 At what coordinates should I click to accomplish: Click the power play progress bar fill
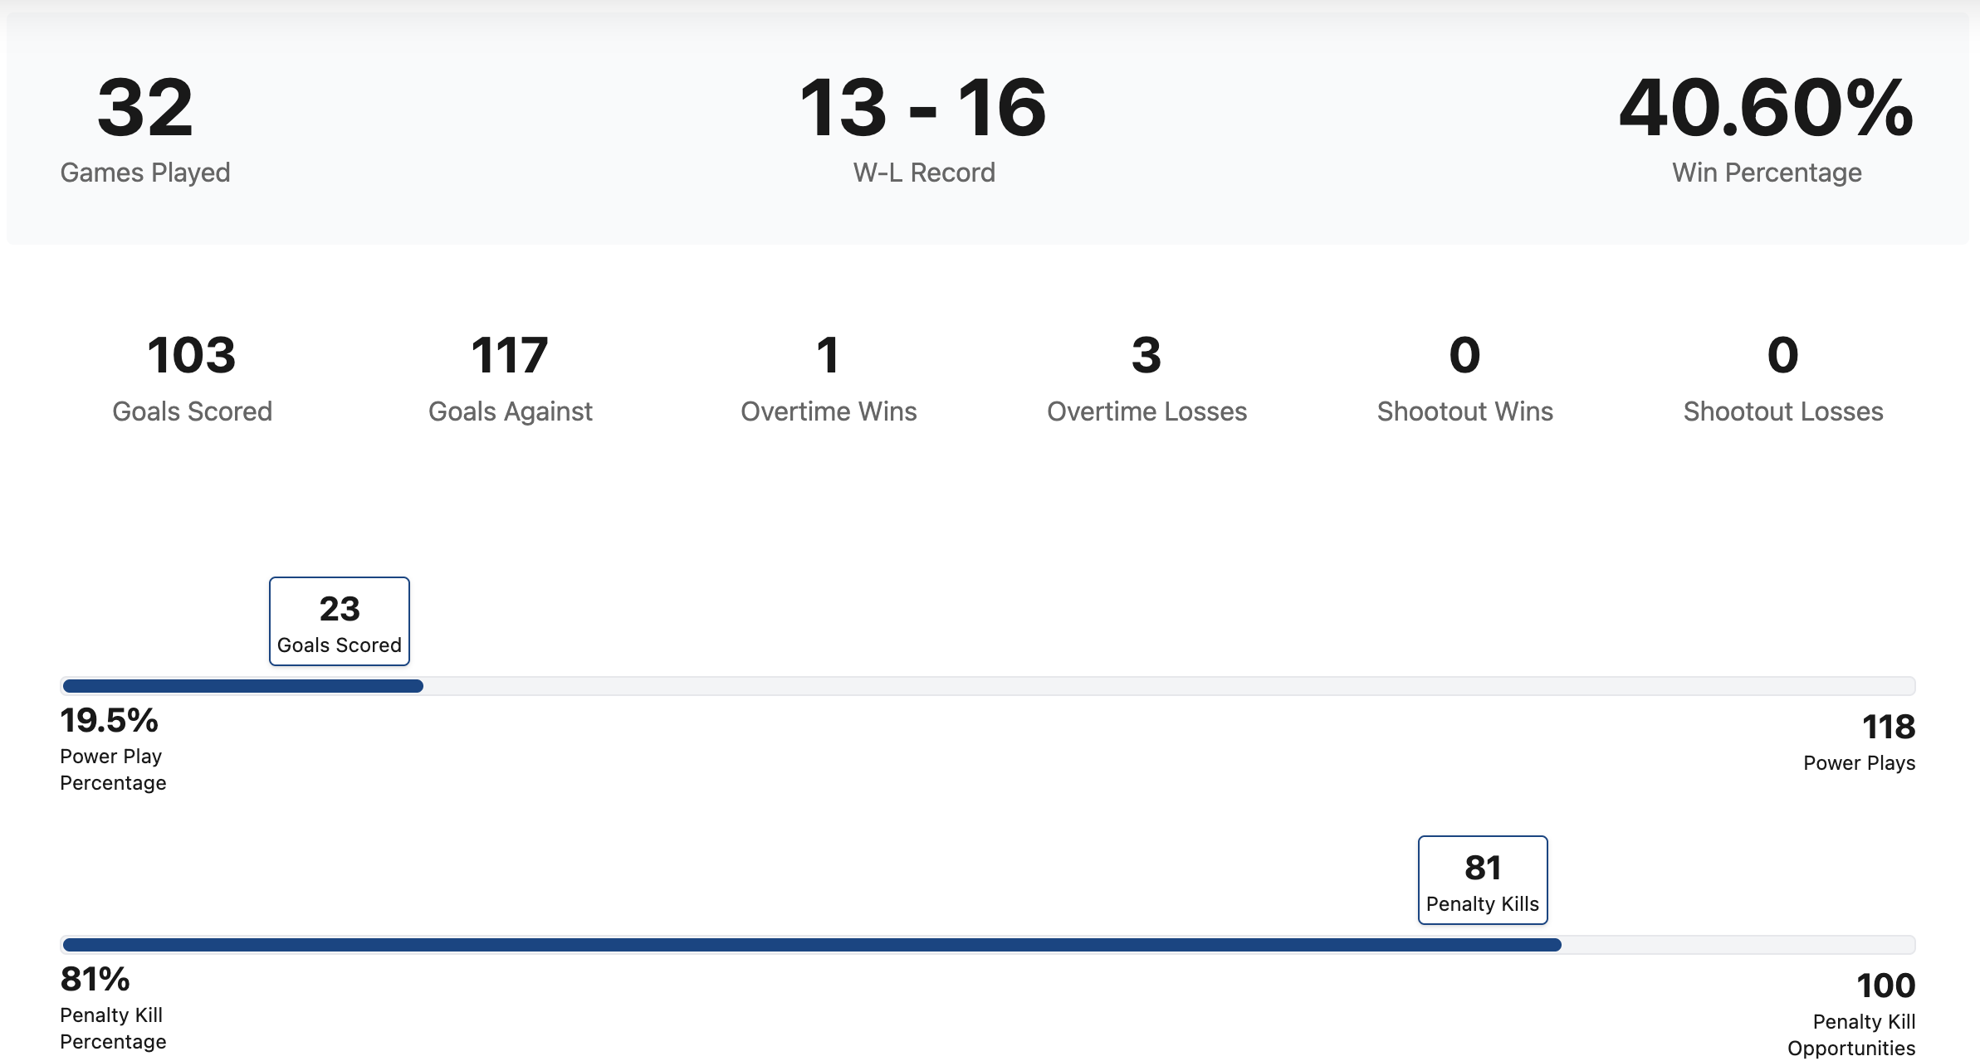(243, 686)
